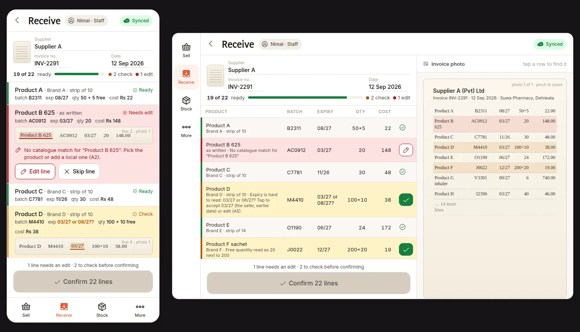The image size is (580, 332).
Task: Click the mobile 19 of 22 progress bar
Action: [80, 74]
